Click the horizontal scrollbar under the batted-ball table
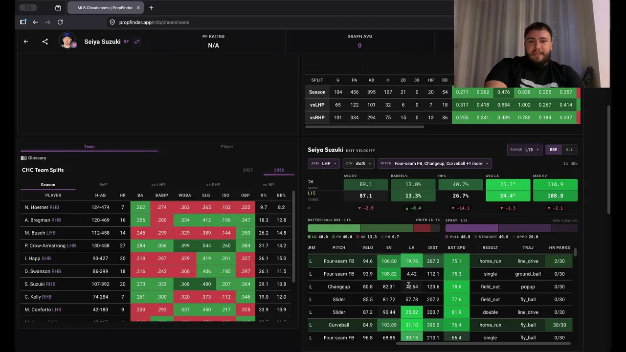Viewport: 626px width, 352px height. coord(483,343)
